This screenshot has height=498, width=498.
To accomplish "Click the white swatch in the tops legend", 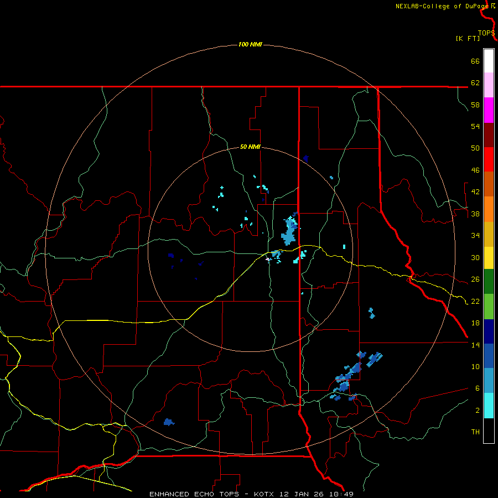I will [489, 61].
